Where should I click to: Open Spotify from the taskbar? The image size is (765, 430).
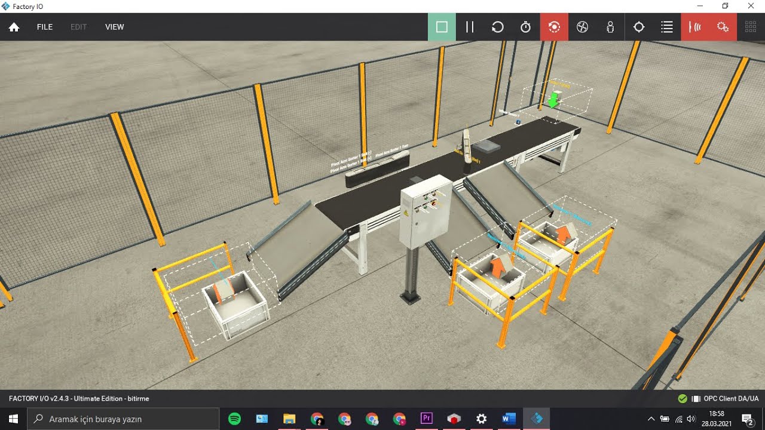(x=235, y=419)
